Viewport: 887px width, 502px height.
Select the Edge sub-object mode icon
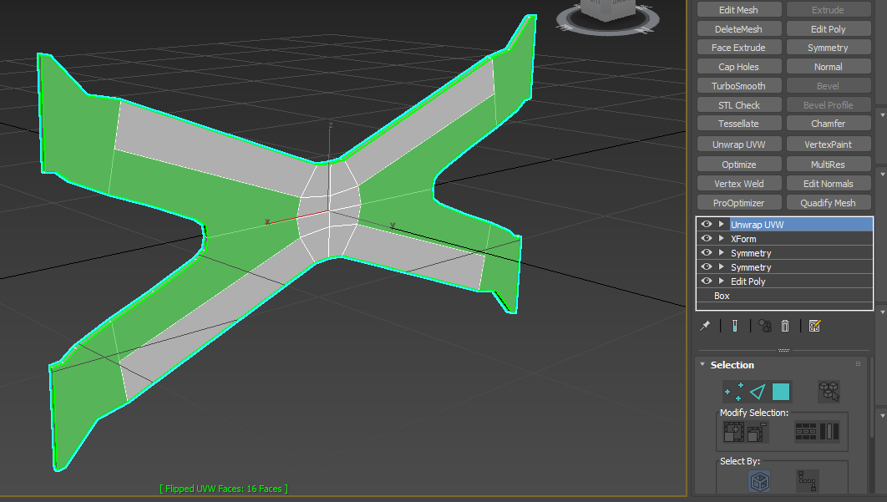click(758, 391)
